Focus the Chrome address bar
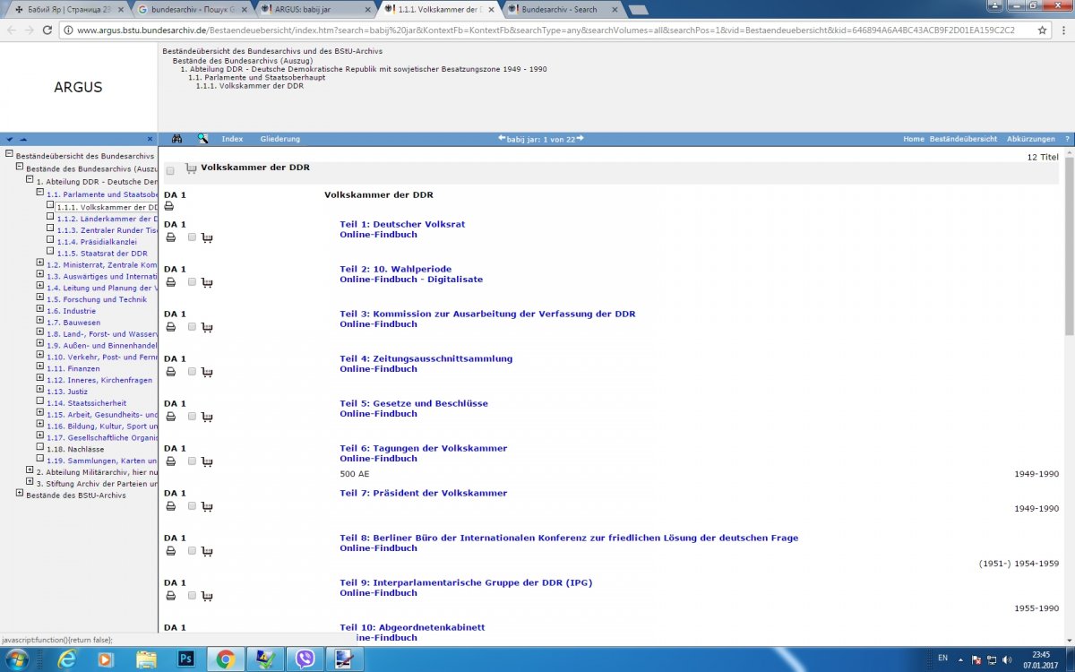The height and width of the screenshot is (672, 1075). (546, 30)
